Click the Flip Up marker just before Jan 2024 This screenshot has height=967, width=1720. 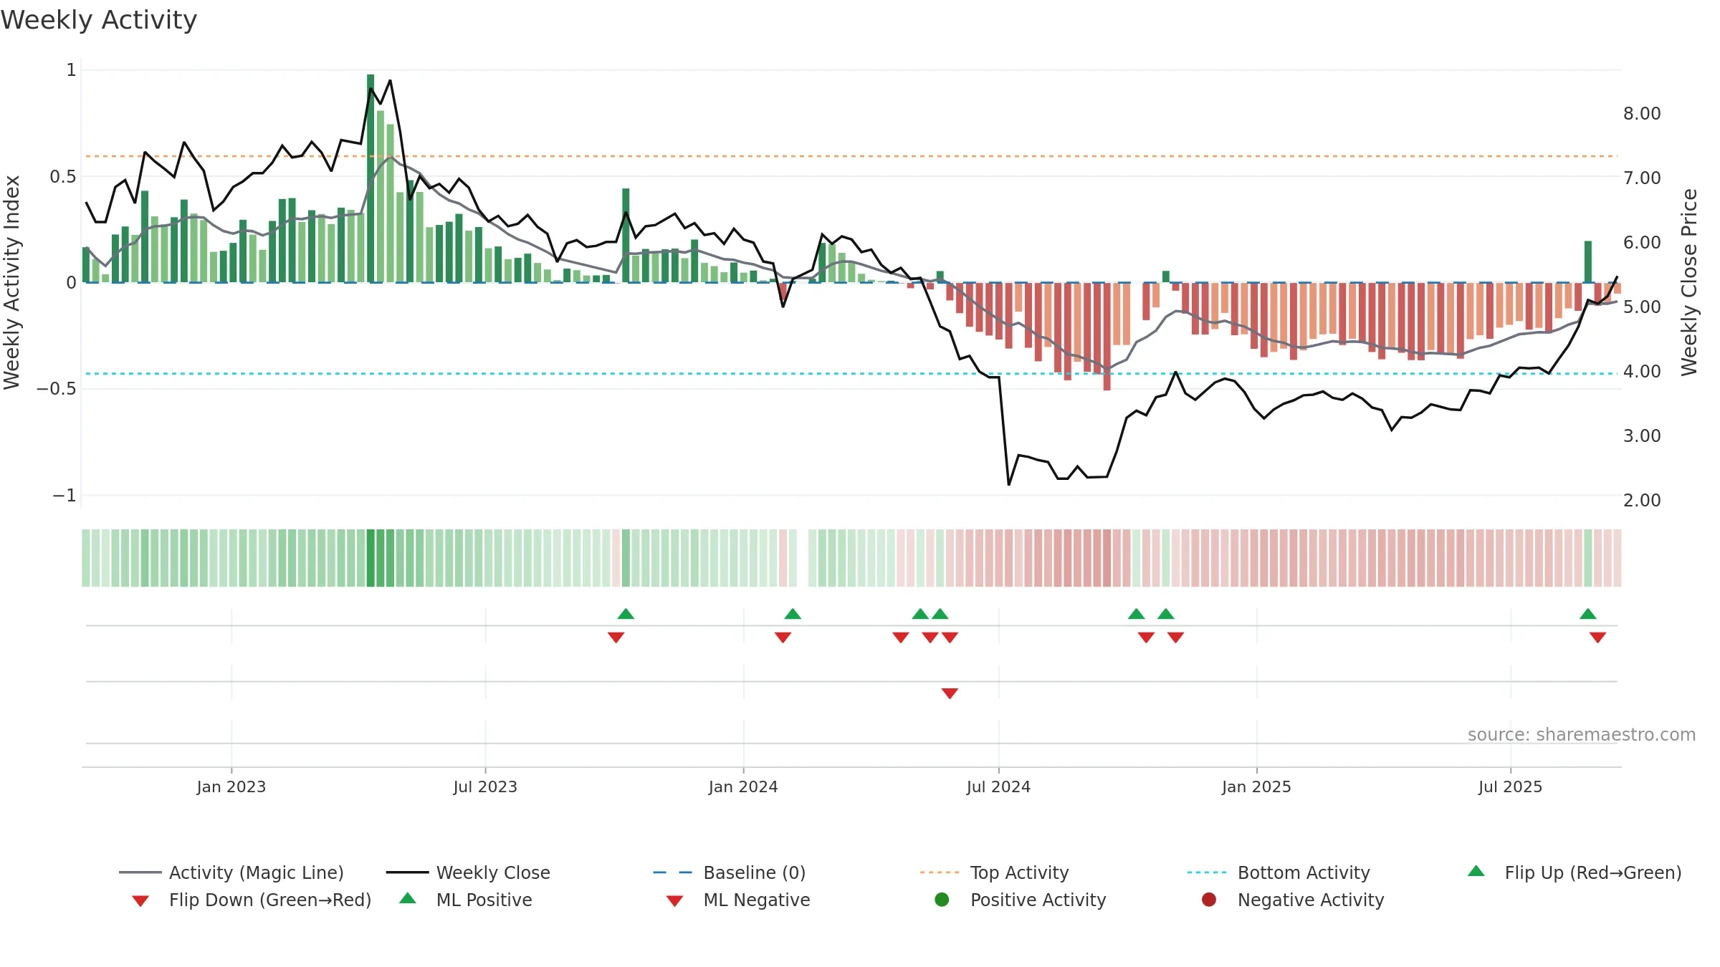click(x=626, y=614)
